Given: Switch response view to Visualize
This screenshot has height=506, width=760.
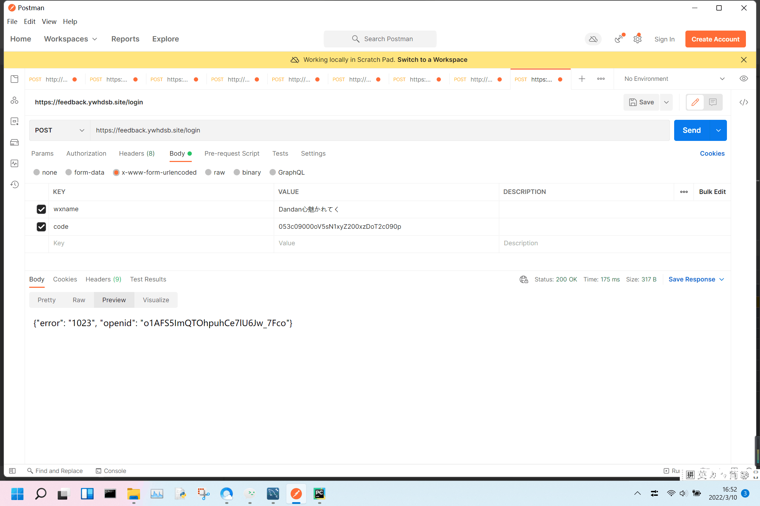Looking at the screenshot, I should tap(156, 300).
